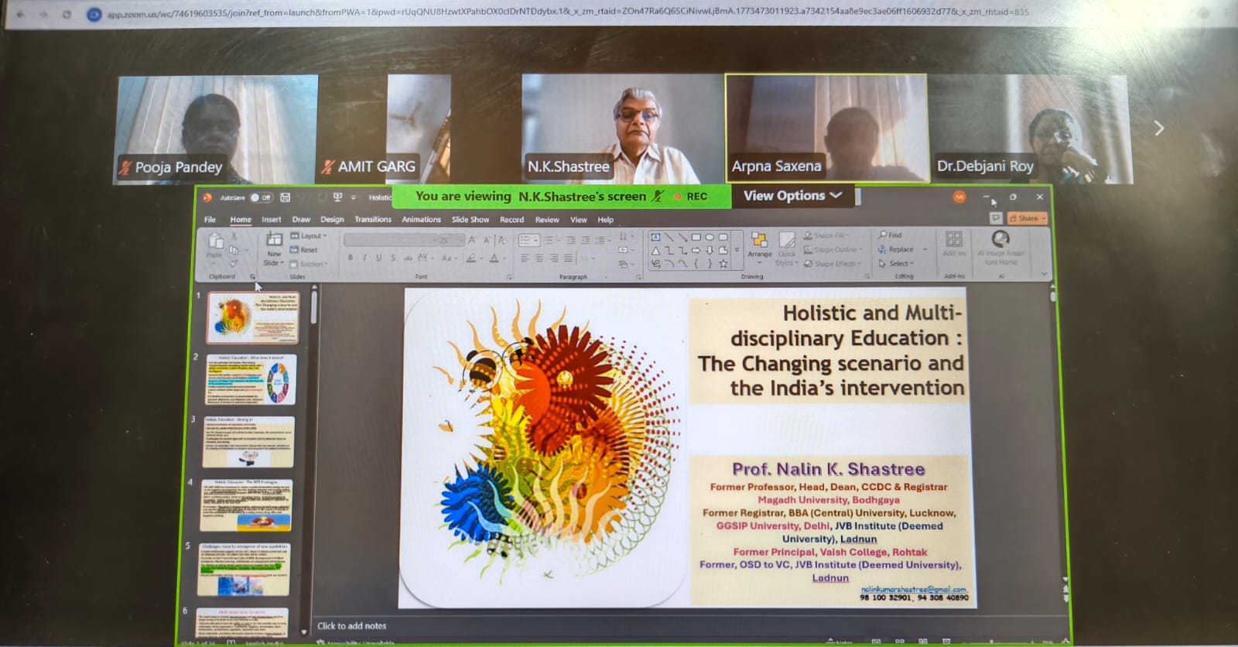Viewport: 1238px width, 647px height.
Task: Collapse the ribbon with the chevron
Action: click(1045, 273)
